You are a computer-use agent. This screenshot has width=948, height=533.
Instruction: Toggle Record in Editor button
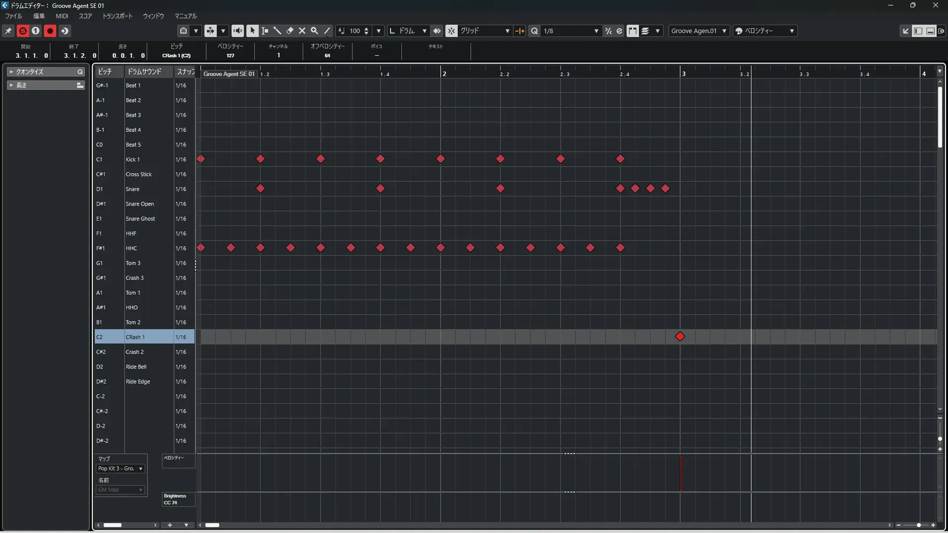(x=50, y=31)
